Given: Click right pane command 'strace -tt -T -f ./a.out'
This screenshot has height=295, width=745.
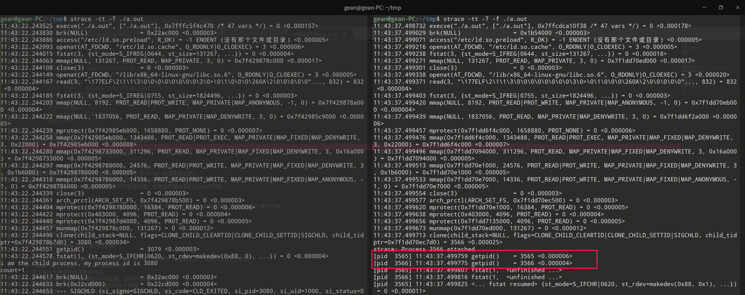Looking at the screenshot, I should pos(485,19).
